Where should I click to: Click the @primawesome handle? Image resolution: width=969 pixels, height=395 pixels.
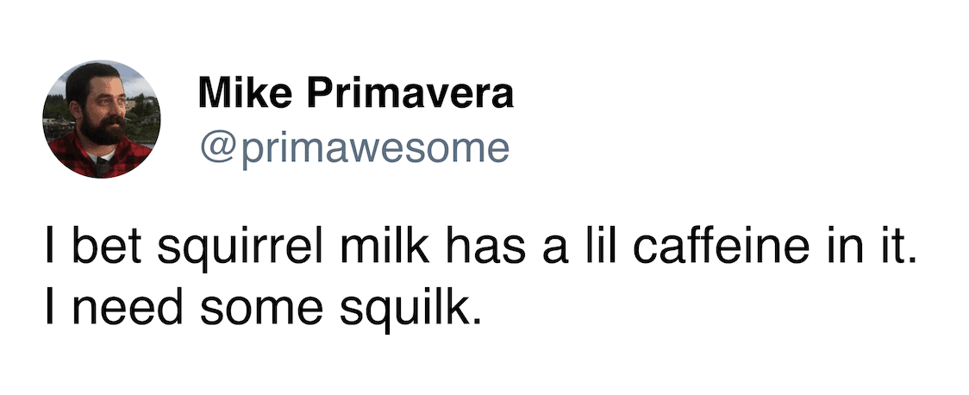354,147
